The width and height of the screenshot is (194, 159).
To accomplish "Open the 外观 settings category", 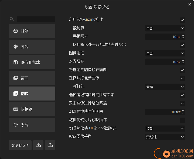I will click(x=32, y=47).
